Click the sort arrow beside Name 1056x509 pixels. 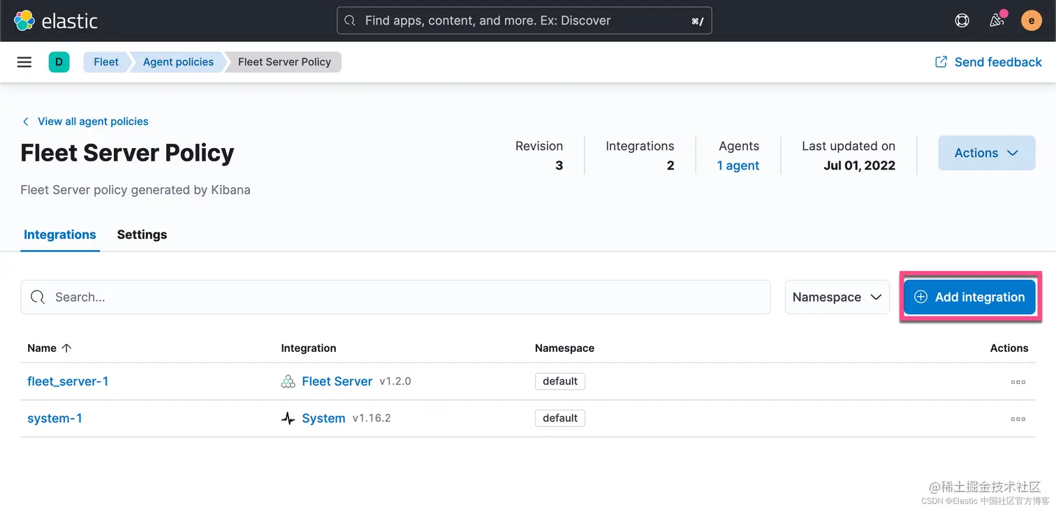click(67, 348)
